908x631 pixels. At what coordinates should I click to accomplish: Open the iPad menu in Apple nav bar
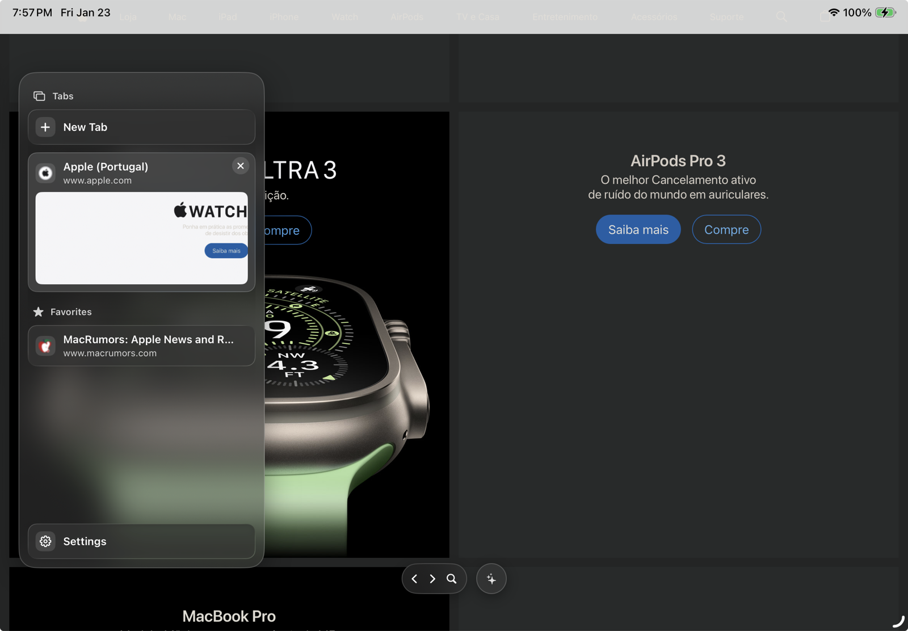click(x=228, y=17)
